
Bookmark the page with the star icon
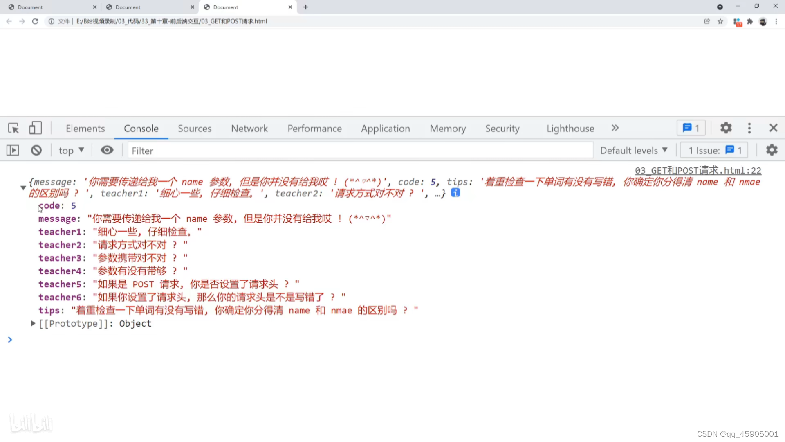(x=721, y=21)
